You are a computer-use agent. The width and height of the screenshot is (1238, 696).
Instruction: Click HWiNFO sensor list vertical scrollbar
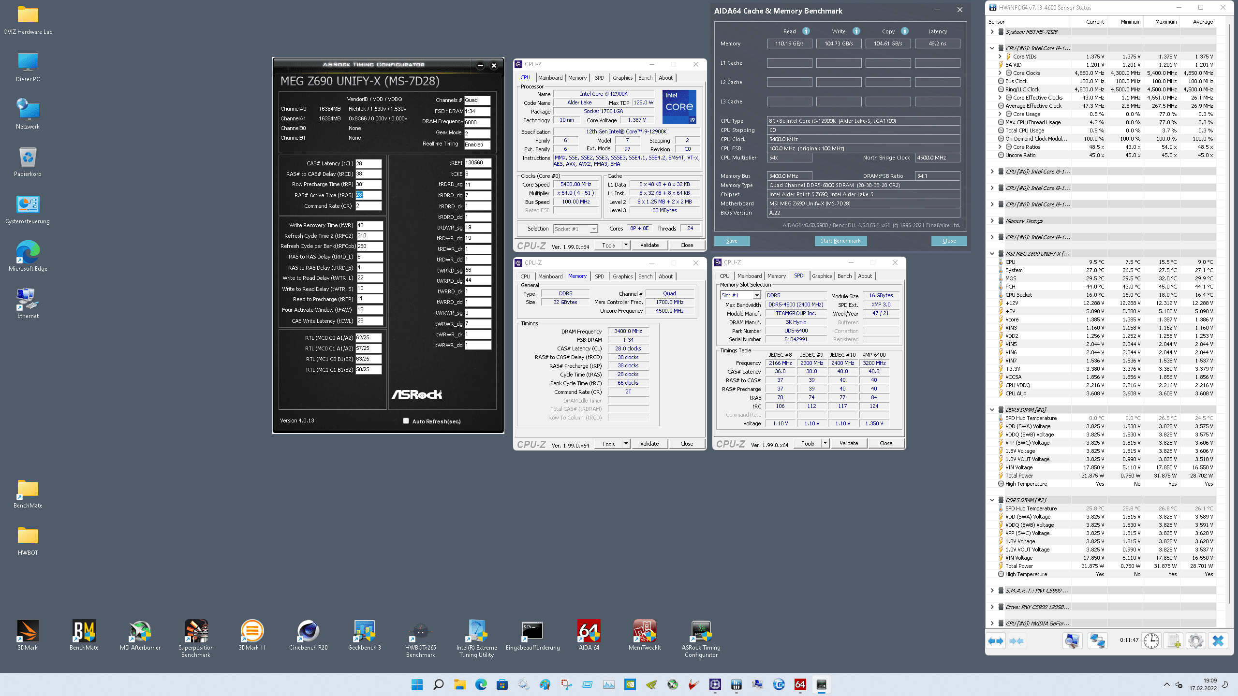tap(1229, 314)
